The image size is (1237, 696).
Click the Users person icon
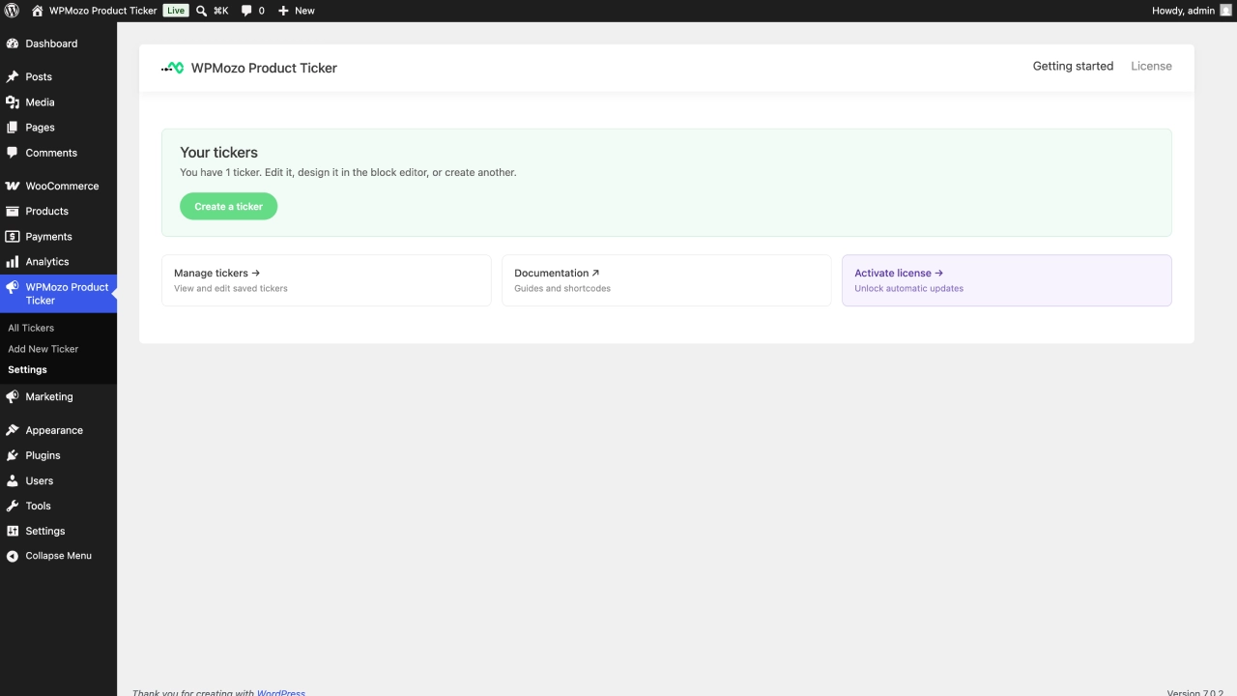[13, 480]
